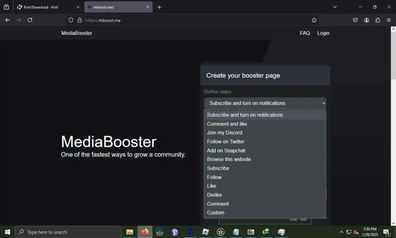
Task: Open the Roblox taskbar icon
Action: (x=205, y=232)
